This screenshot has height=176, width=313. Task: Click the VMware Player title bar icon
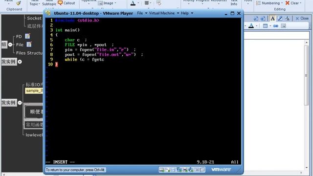pos(48,13)
